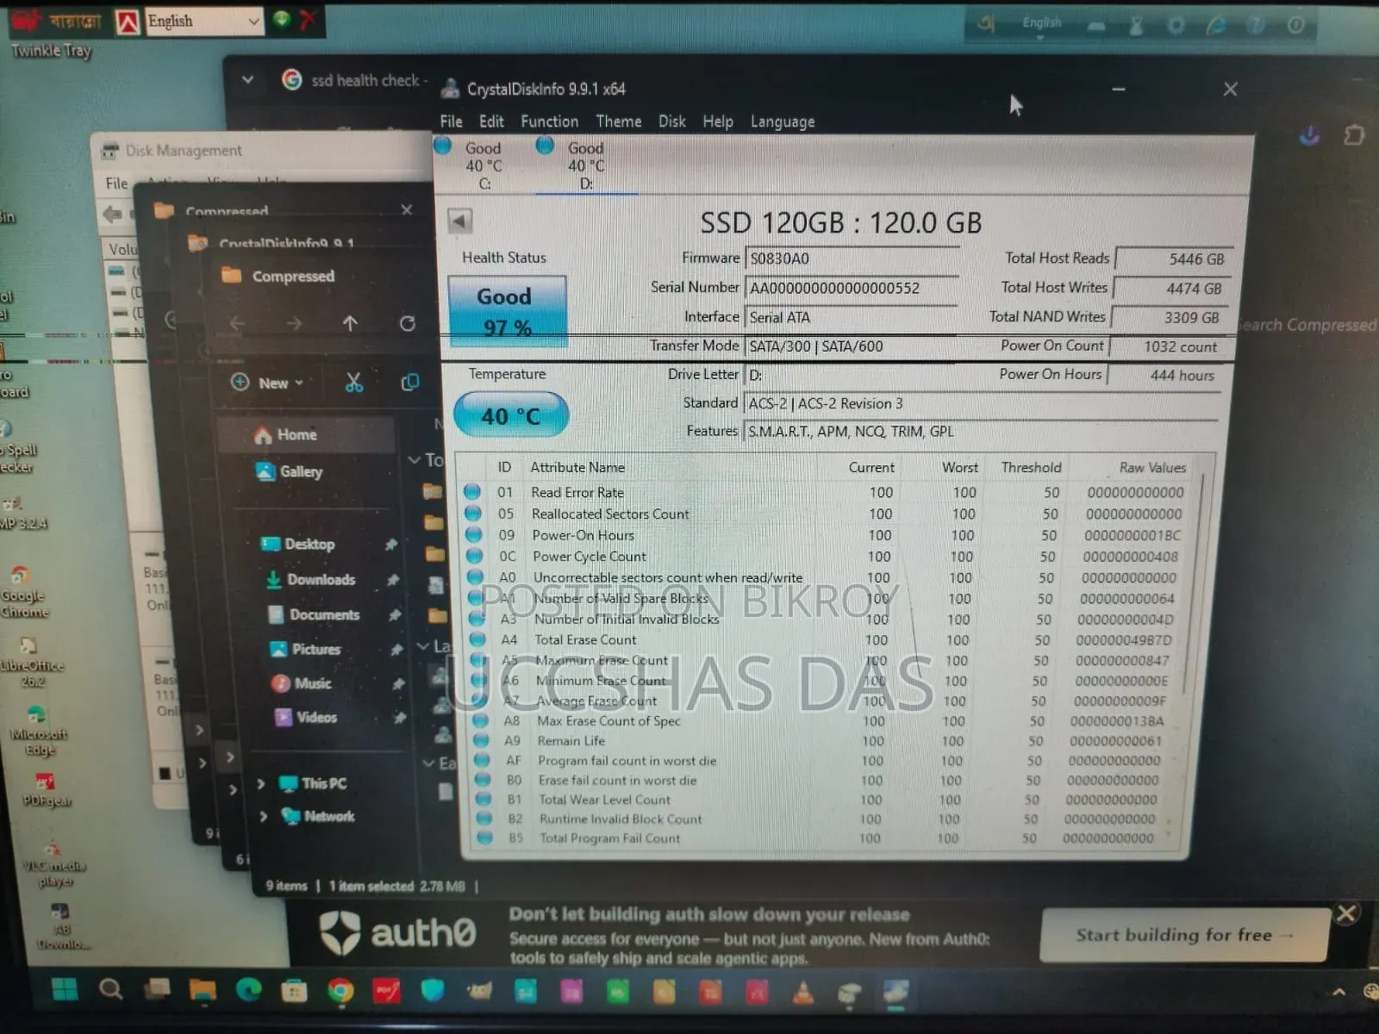Click the Up arrow in File Explorer

(350, 323)
